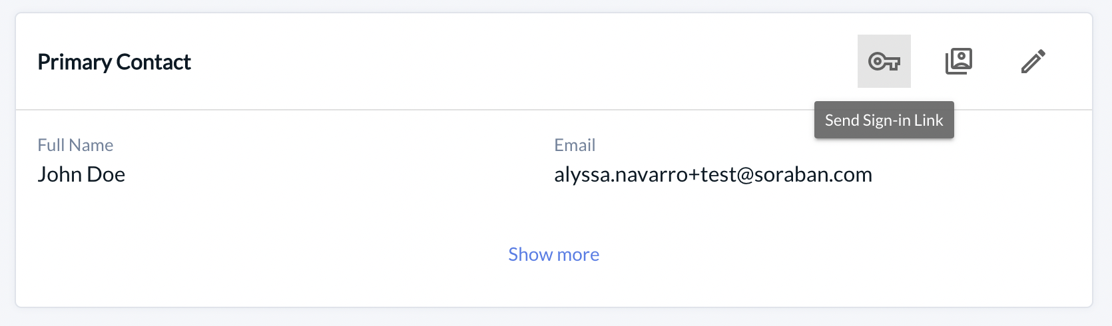
Task: Edit the Primary Contact details
Action: point(1033,61)
